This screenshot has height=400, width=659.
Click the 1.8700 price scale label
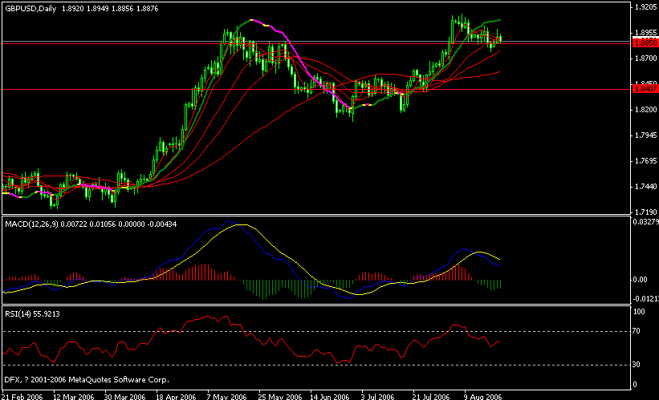645,59
